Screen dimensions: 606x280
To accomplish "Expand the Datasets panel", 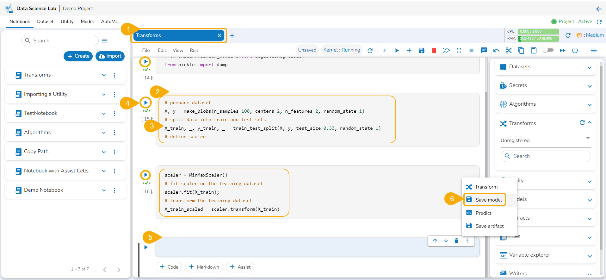I will [590, 67].
